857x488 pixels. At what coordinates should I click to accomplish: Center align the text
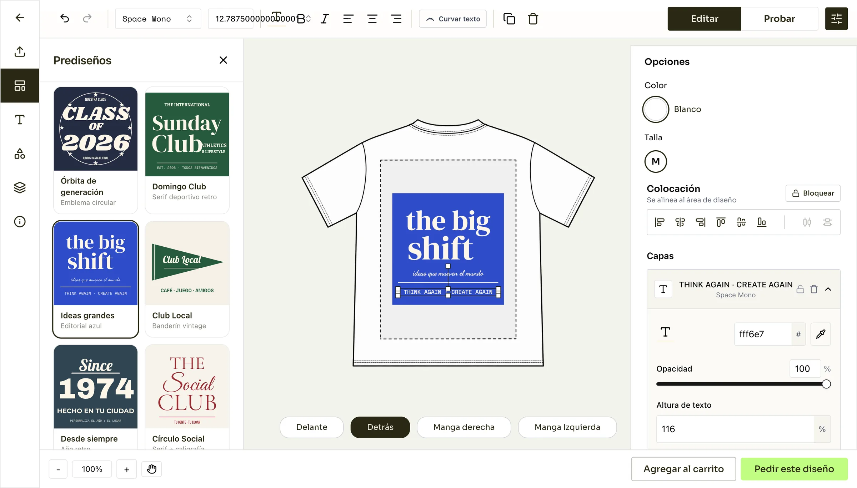(x=372, y=19)
